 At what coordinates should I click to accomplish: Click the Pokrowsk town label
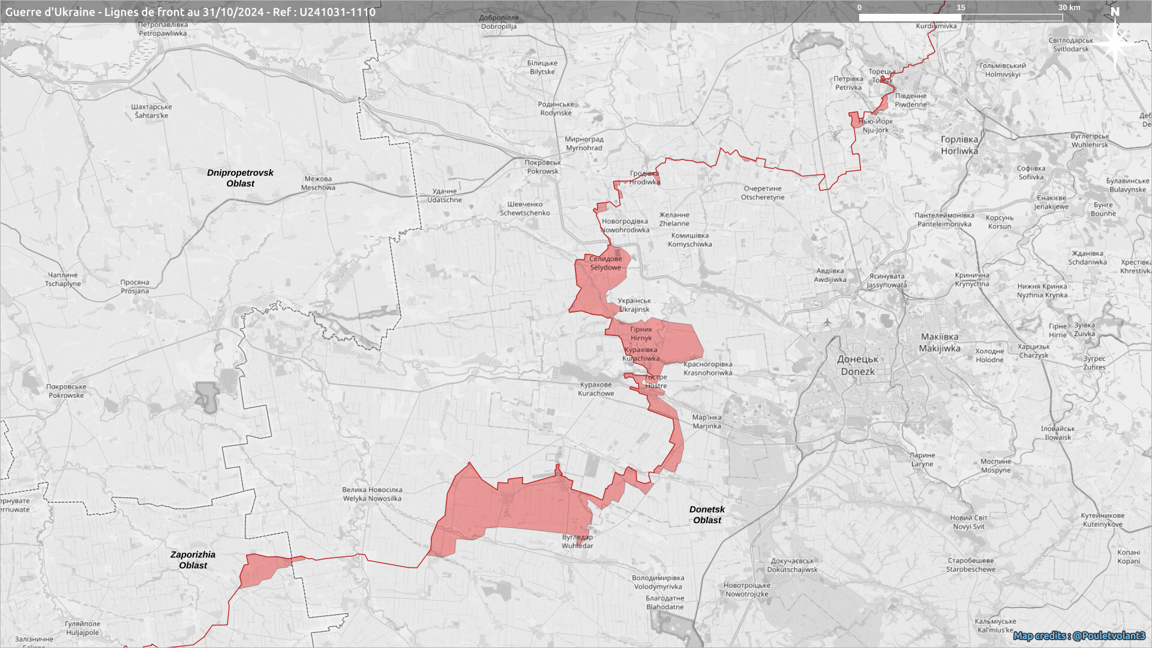coord(542,167)
